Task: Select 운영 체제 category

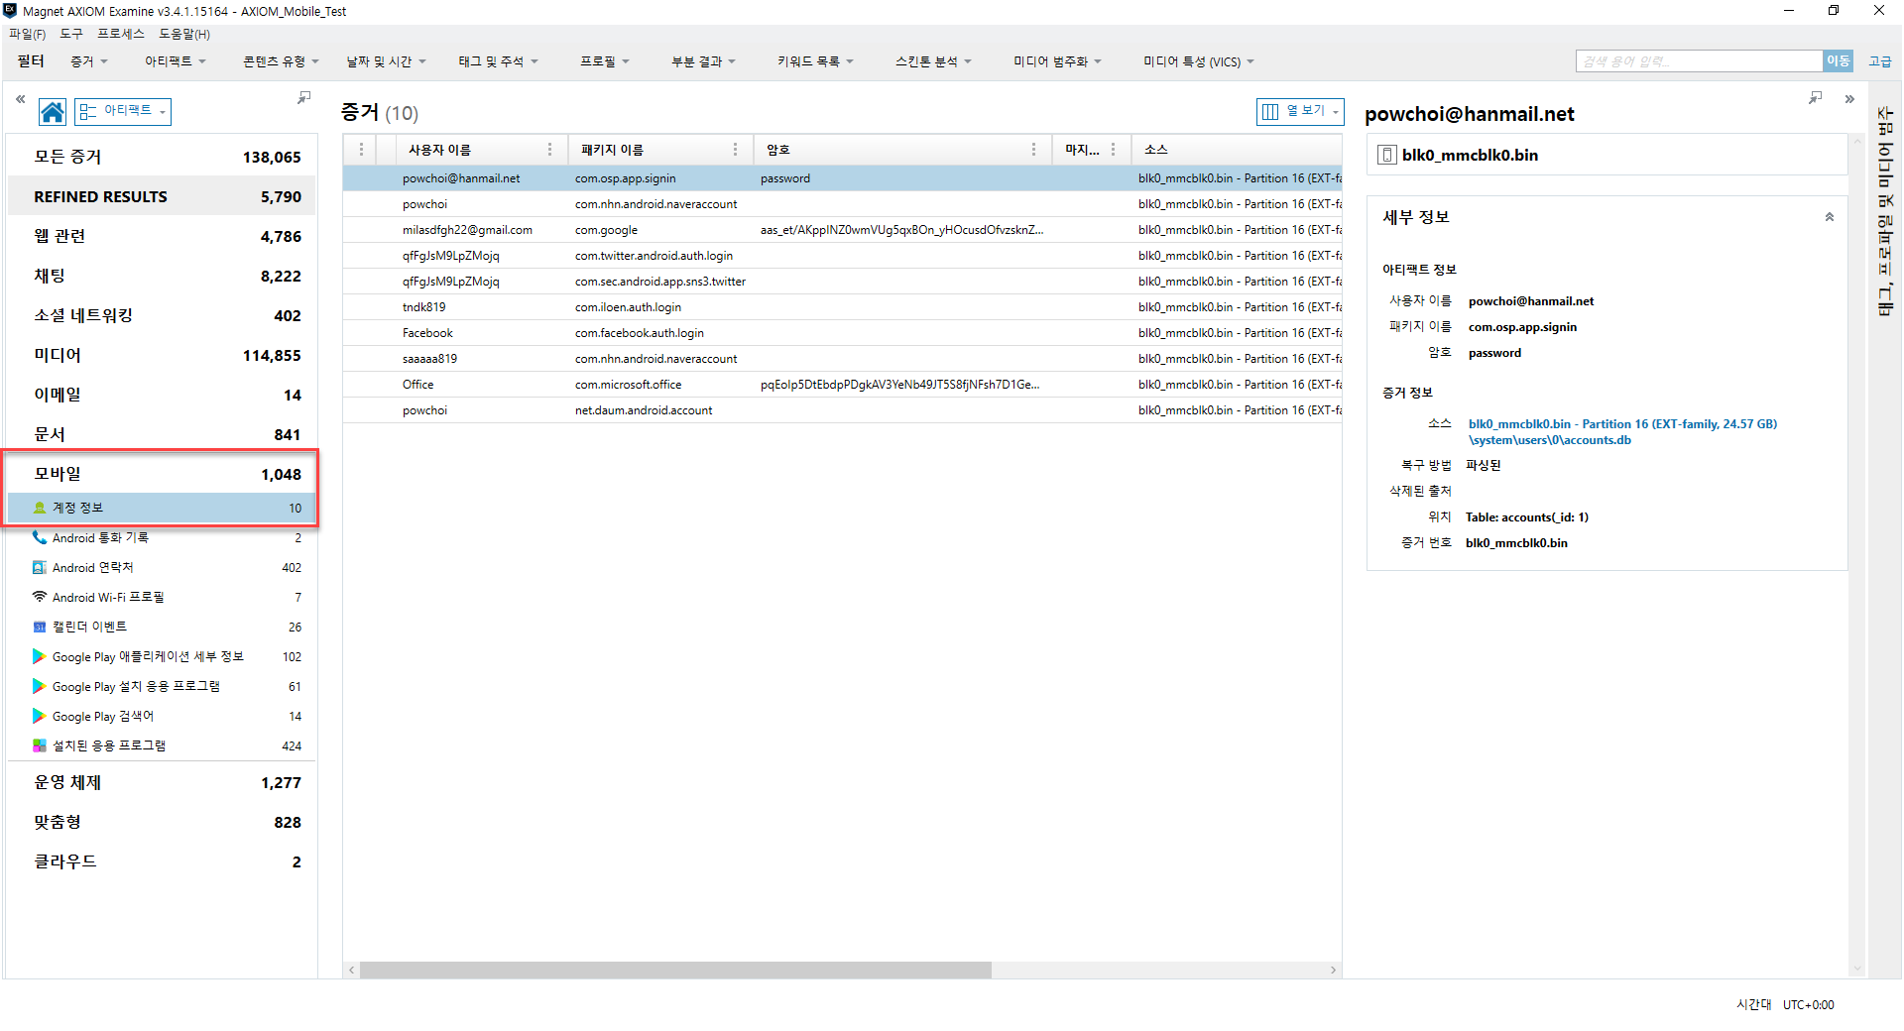Action: point(162,782)
